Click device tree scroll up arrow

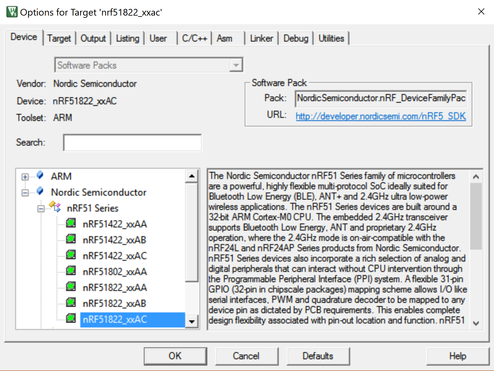(x=192, y=176)
